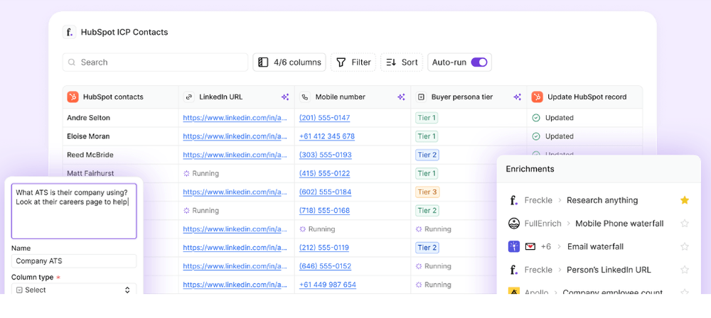Click phone number (212) 555-0119
The width and height of the screenshot is (711, 318).
324,248
